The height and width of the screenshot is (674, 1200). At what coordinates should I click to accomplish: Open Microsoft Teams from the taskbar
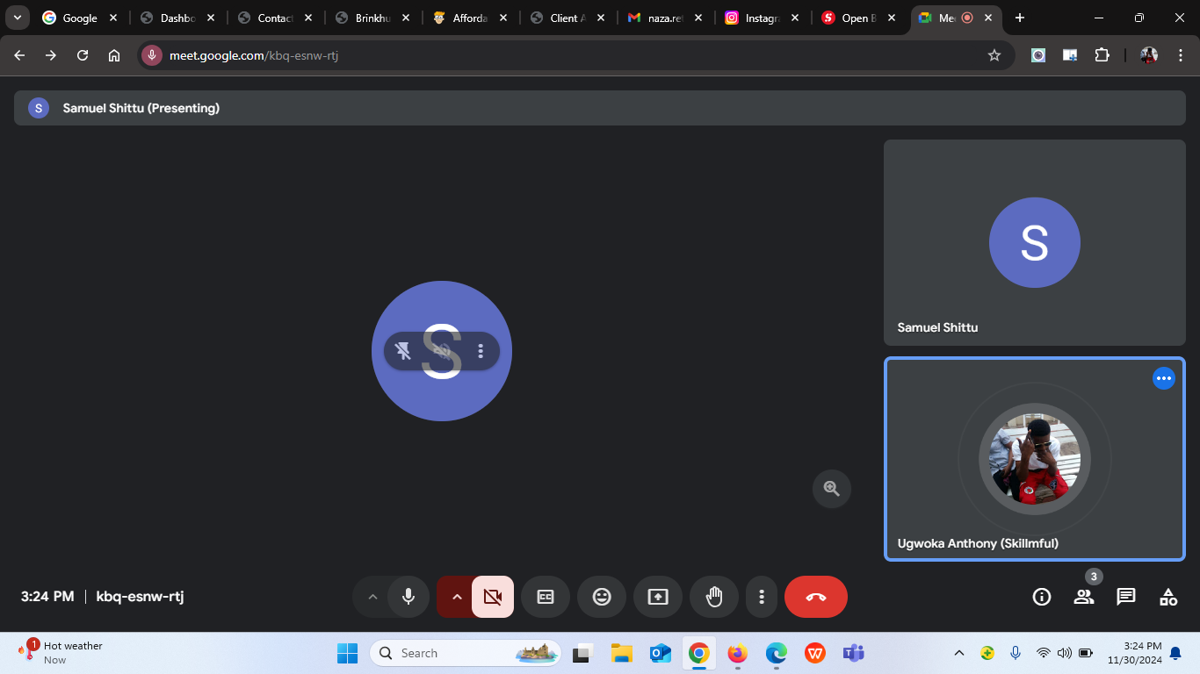[853, 653]
